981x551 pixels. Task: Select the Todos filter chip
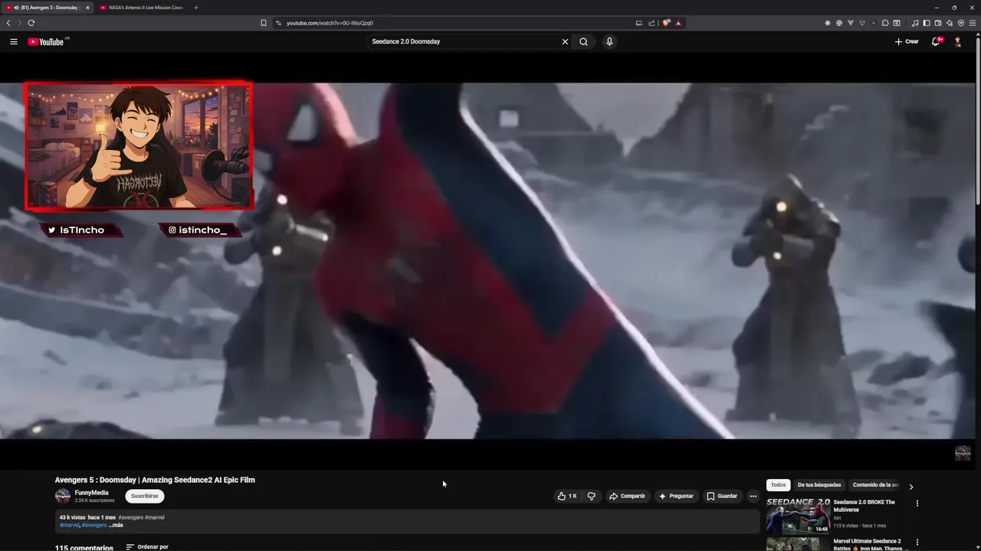pos(778,484)
